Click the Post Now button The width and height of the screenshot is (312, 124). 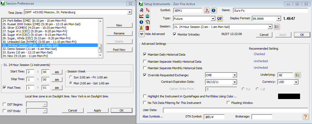(119, 50)
